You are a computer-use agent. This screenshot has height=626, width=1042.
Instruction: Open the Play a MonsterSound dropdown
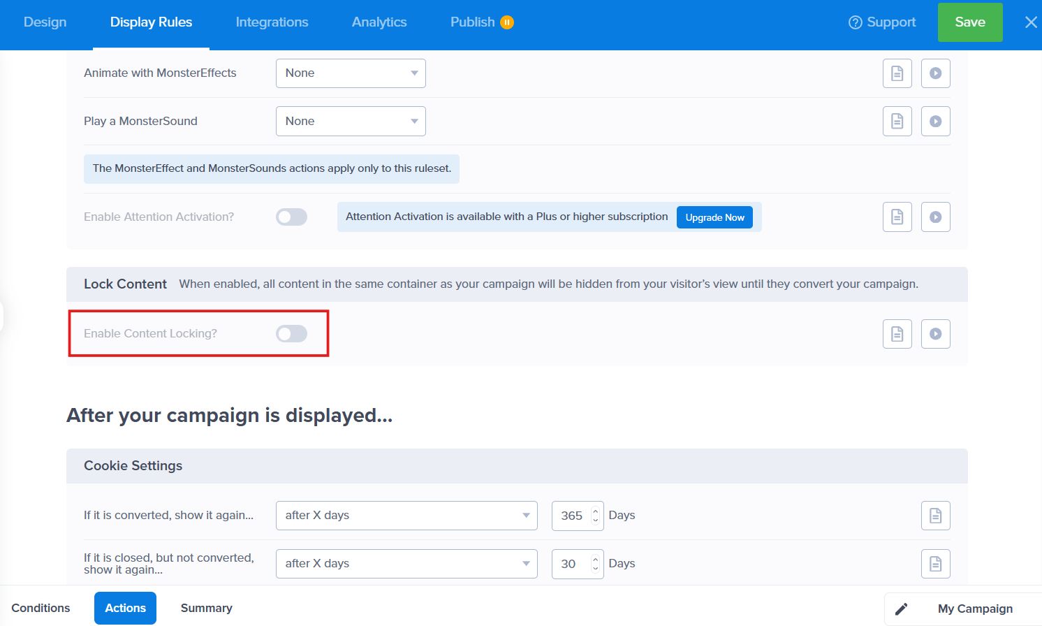click(350, 121)
